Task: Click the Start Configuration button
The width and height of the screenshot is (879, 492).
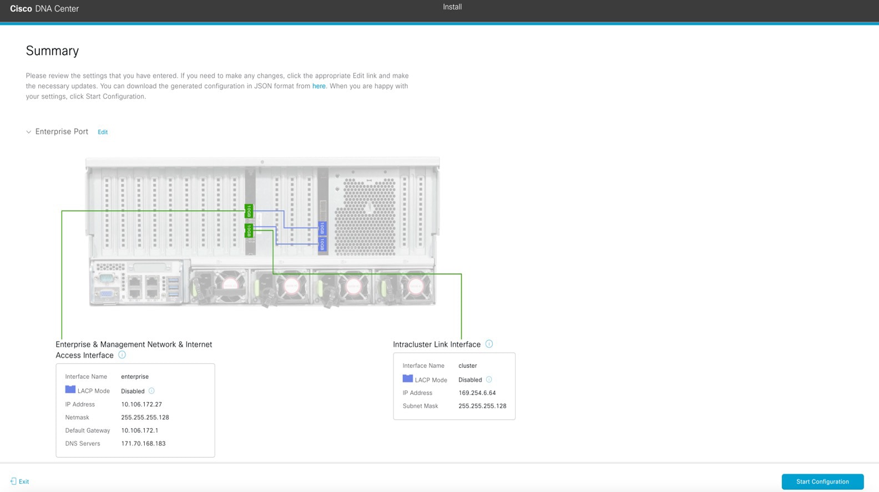Action: point(822,481)
